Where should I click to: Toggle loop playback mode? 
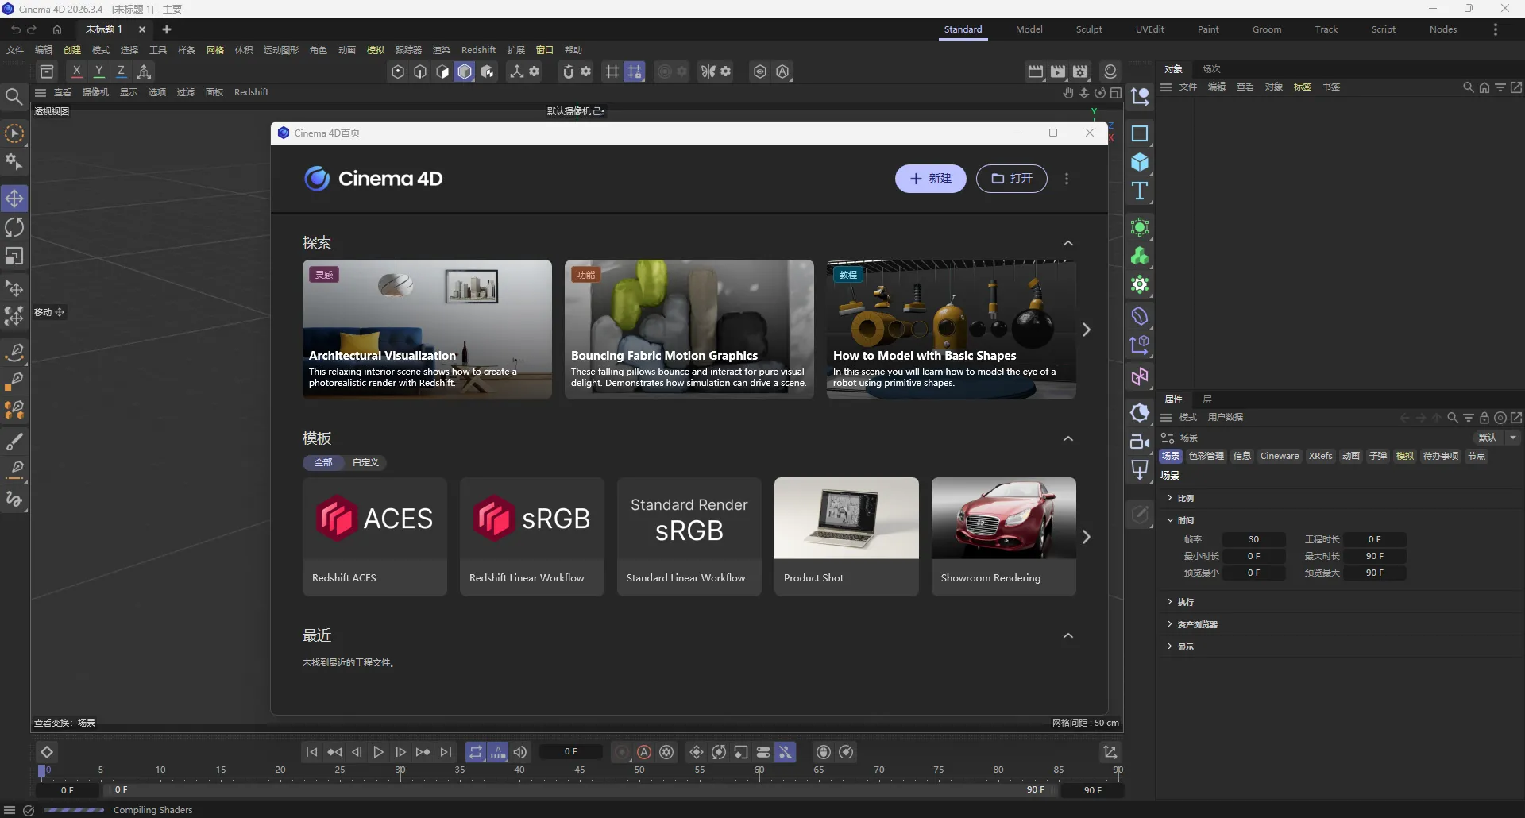coord(476,752)
